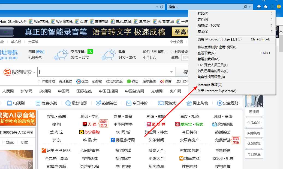This screenshot has width=283, height=169.
Task: Open the 搜狗搜索 dropdown arrow
Action: pos(34,72)
